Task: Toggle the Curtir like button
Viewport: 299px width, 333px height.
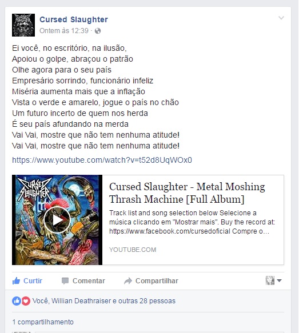Action: [x=27, y=281]
